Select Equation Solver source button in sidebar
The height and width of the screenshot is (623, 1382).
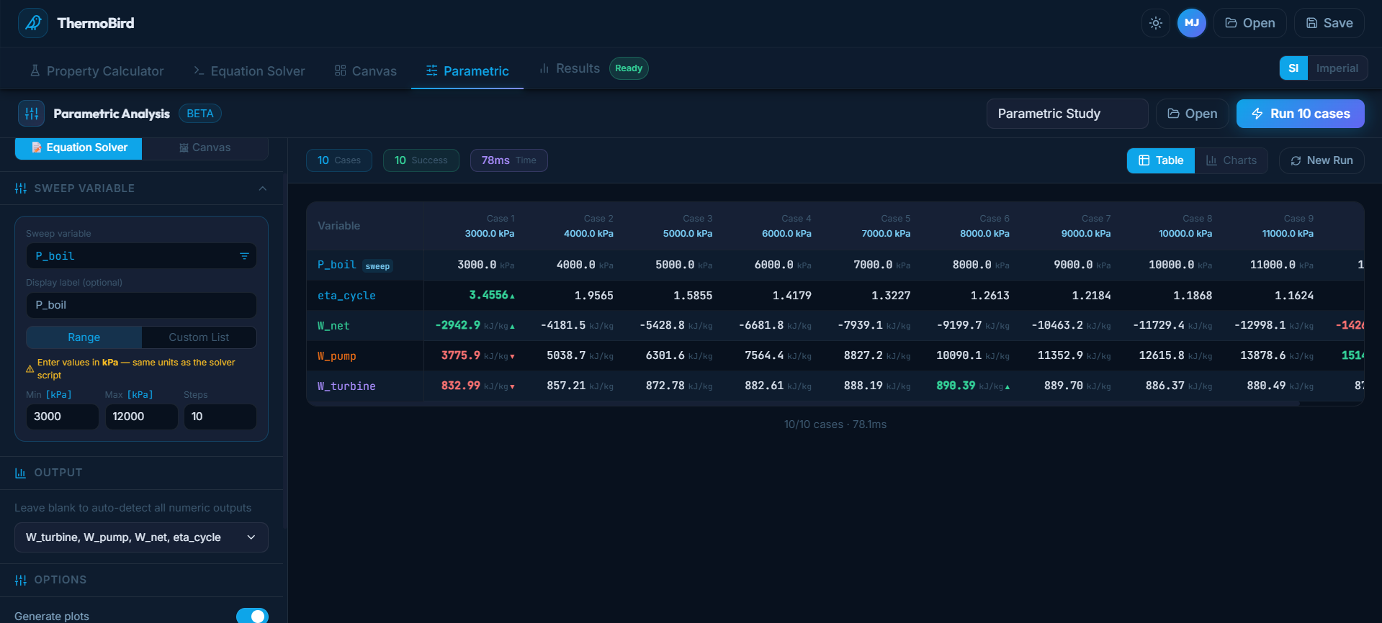click(78, 147)
